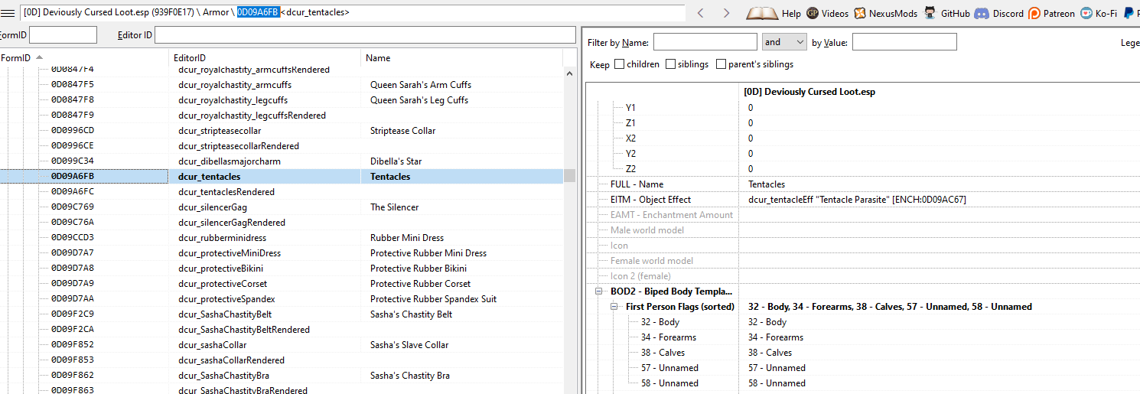
Task: Click the FormID search field
Action: pyautogui.click(x=63, y=34)
